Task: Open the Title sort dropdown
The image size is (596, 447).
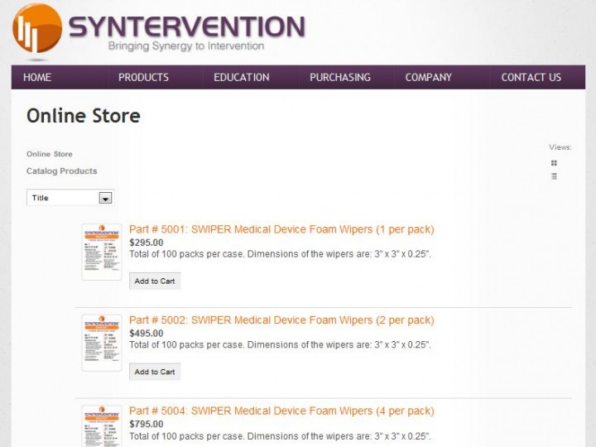Action: click(x=70, y=198)
